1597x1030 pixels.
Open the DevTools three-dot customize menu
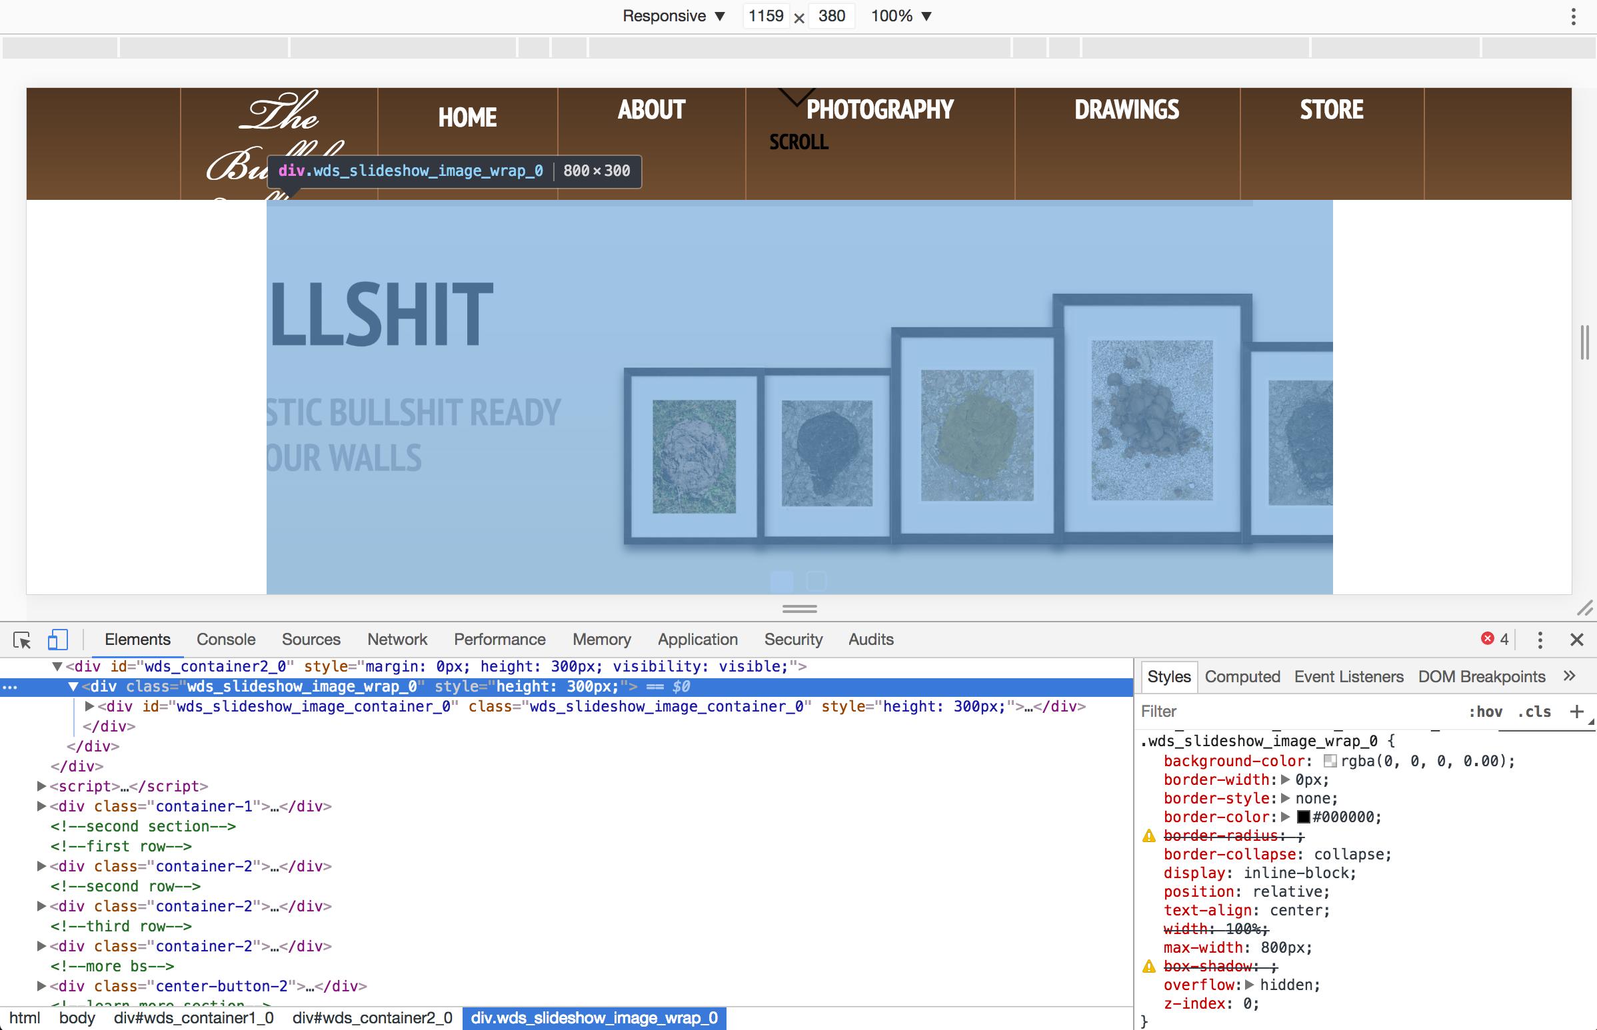pos(1540,640)
